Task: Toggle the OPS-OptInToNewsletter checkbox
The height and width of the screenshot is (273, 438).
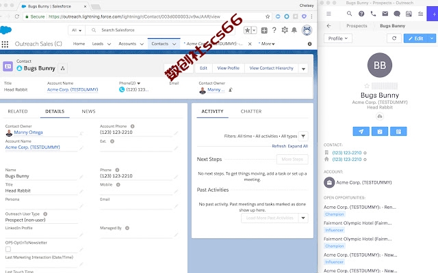Action: 8,249
